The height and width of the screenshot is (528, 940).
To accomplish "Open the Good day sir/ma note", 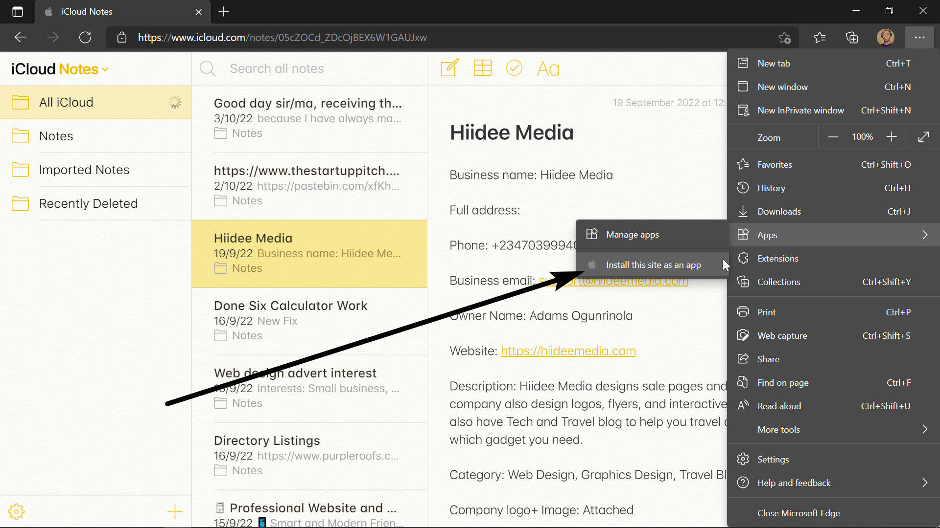I will click(x=309, y=118).
